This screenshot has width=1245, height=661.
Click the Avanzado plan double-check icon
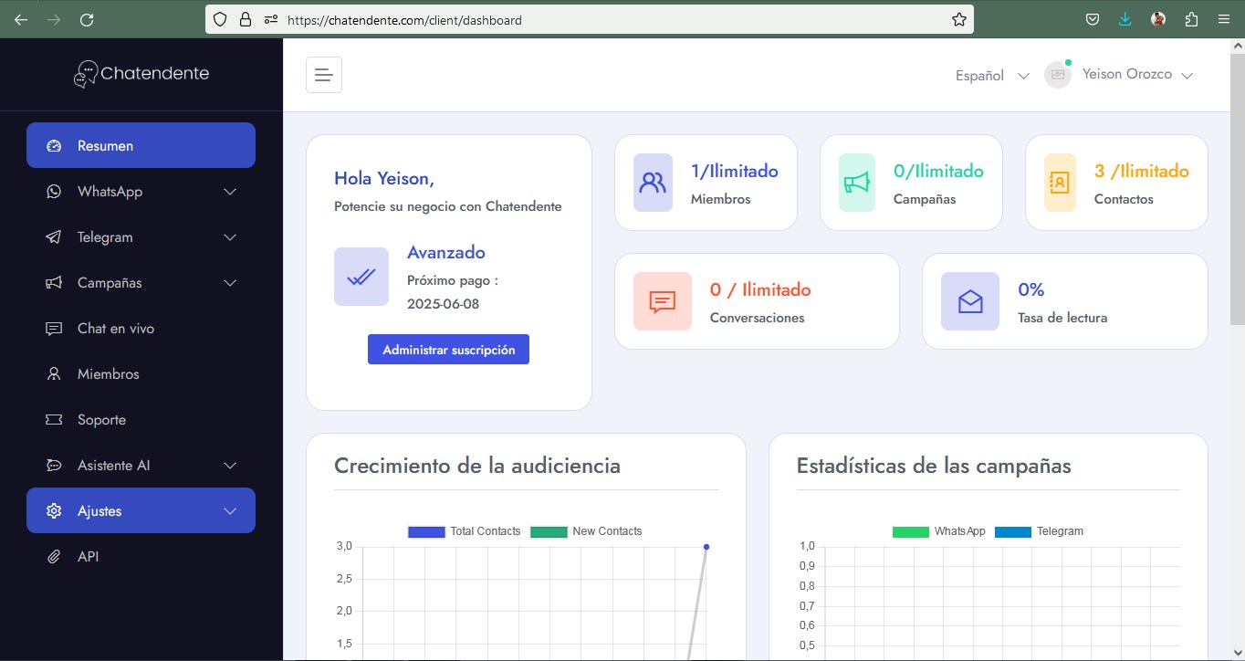click(361, 277)
